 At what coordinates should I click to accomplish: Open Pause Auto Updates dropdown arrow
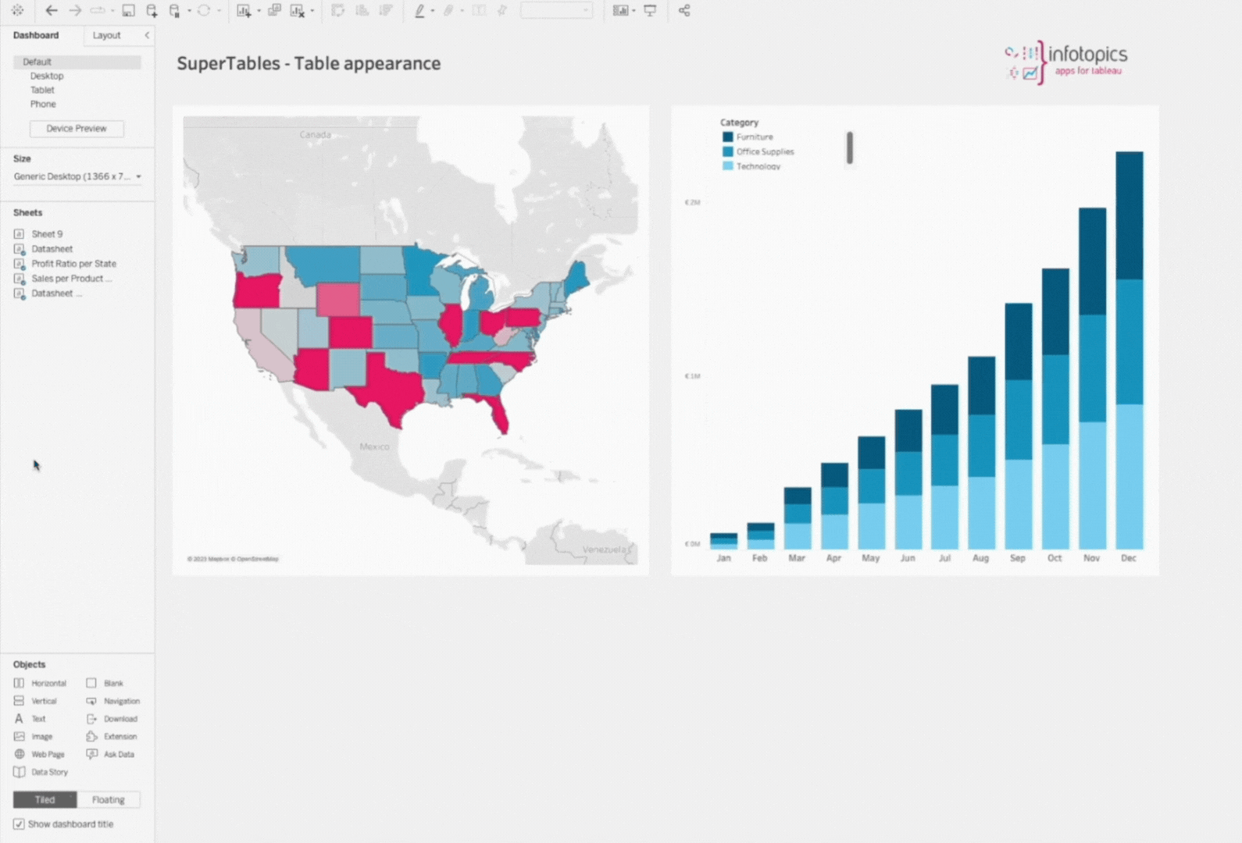[x=189, y=10]
